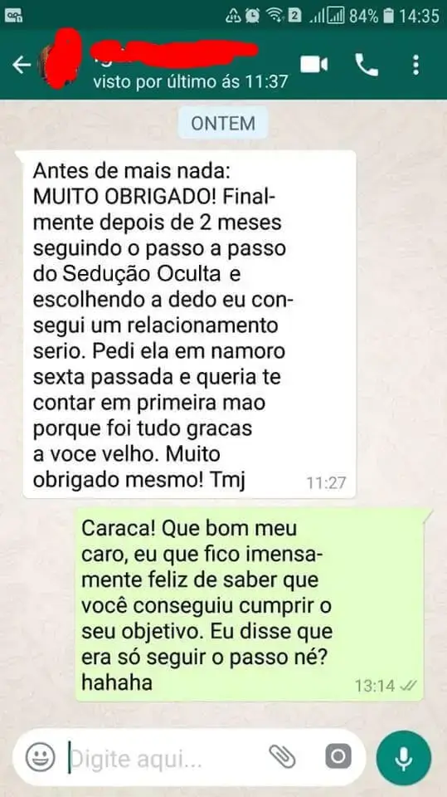Tap the received 'MUITO OBRIGADO' message bubble
447x797 pixels.
pyautogui.click(x=189, y=324)
